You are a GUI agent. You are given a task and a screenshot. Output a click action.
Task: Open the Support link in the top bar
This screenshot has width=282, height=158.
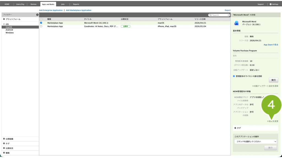(261, 4)
